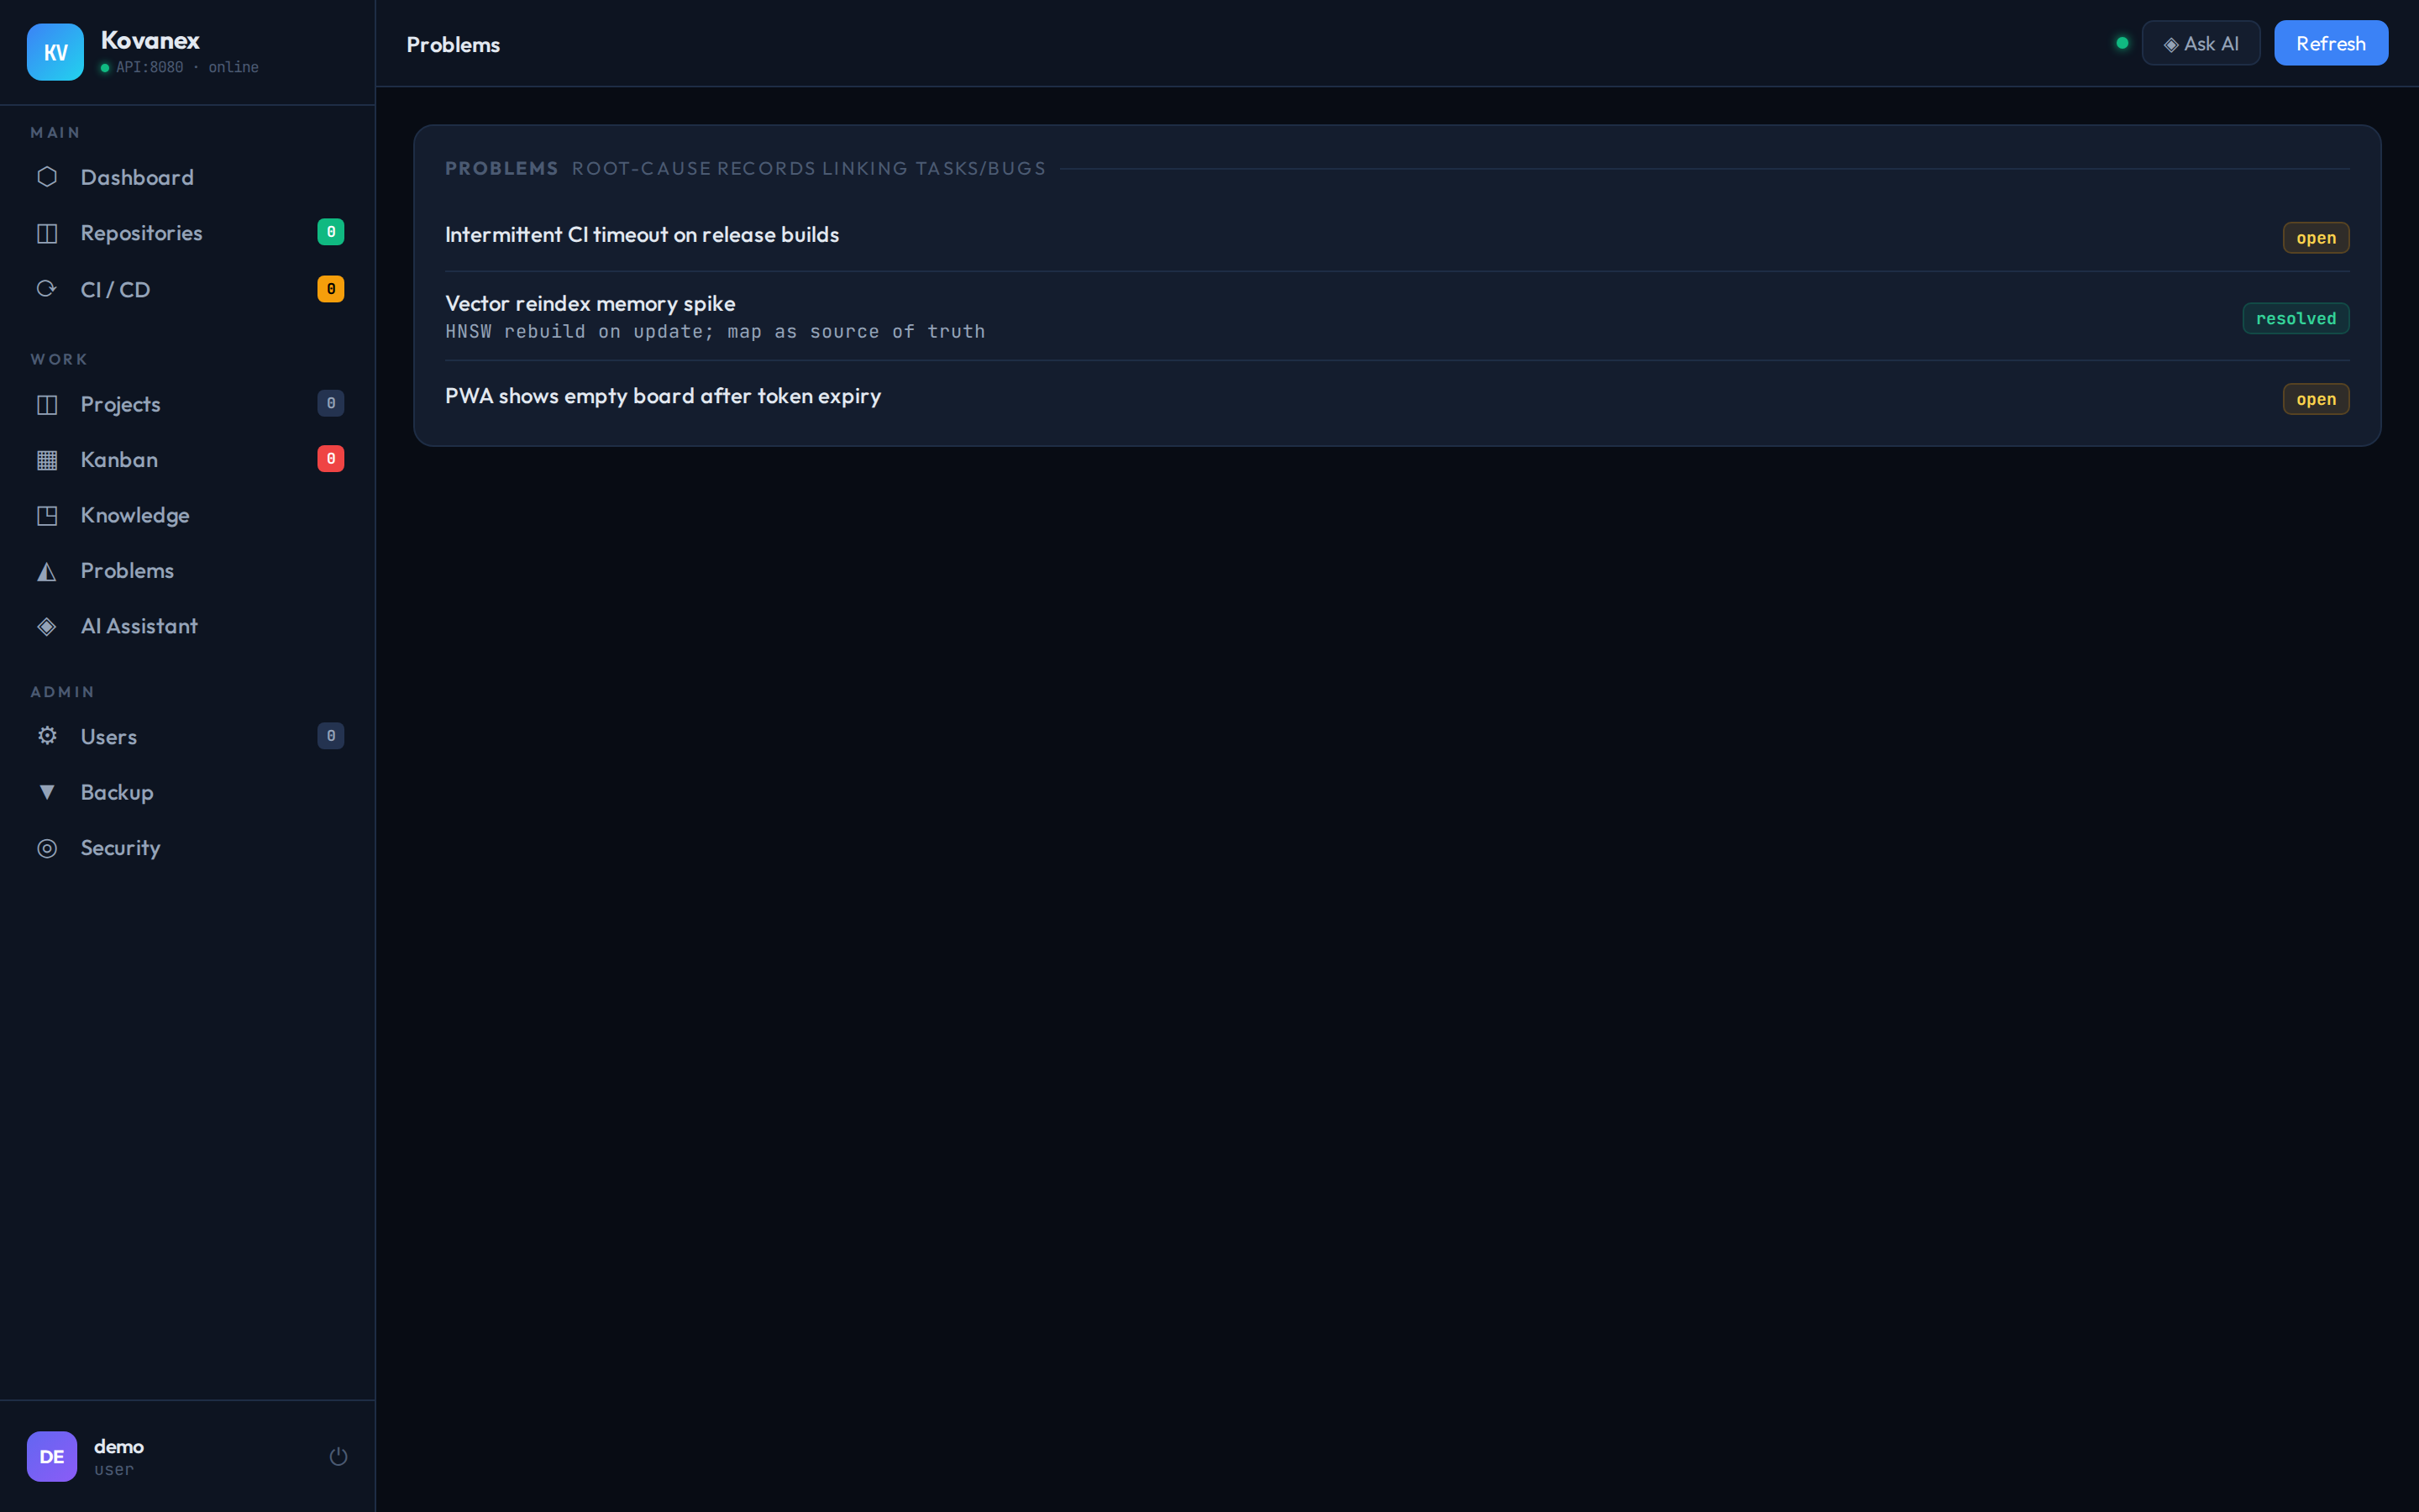Image resolution: width=2419 pixels, height=1512 pixels.
Task: Click the Dashboard hexagon icon
Action: (47, 177)
